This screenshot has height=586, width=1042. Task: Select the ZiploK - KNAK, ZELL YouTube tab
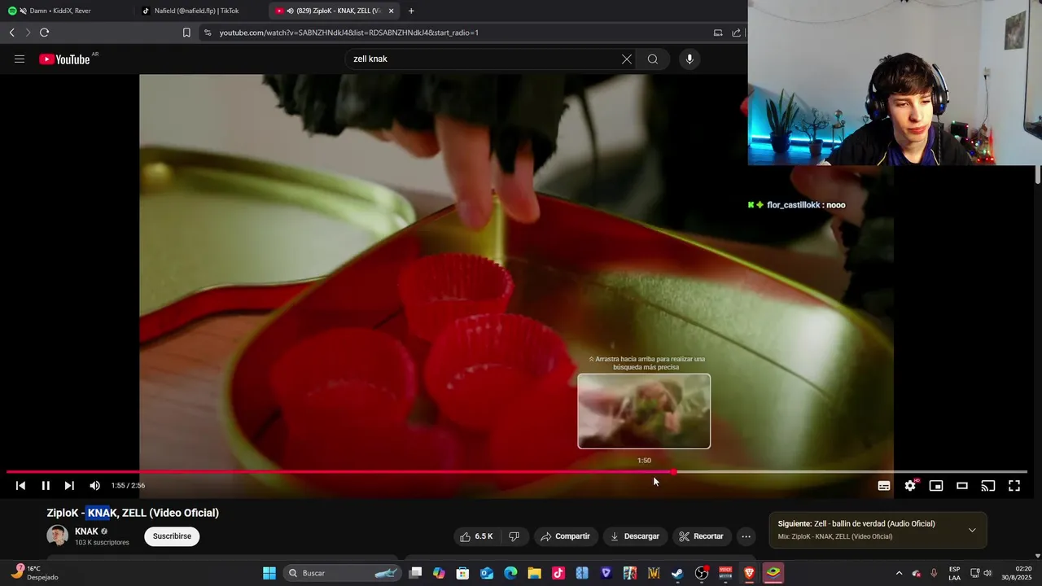pyautogui.click(x=334, y=11)
